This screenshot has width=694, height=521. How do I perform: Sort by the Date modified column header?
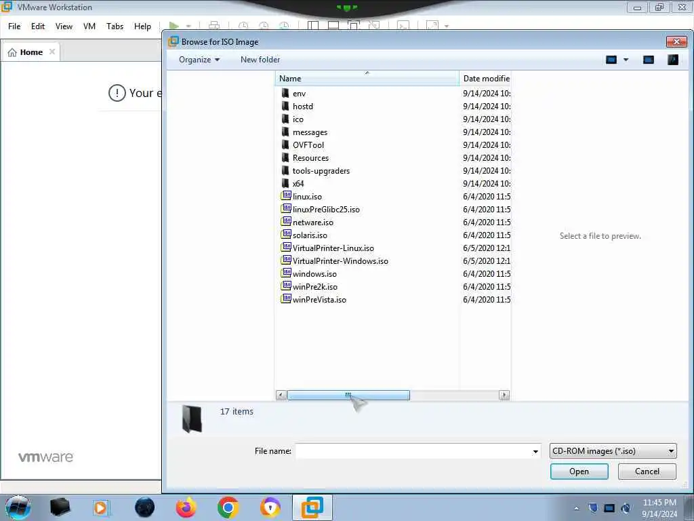point(485,79)
